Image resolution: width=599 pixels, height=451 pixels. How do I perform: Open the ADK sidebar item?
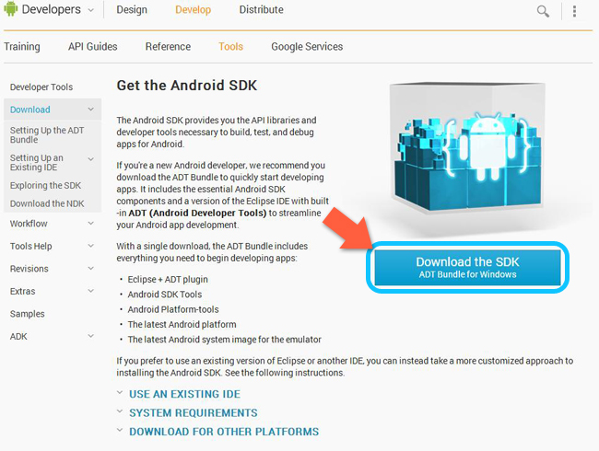click(x=18, y=337)
